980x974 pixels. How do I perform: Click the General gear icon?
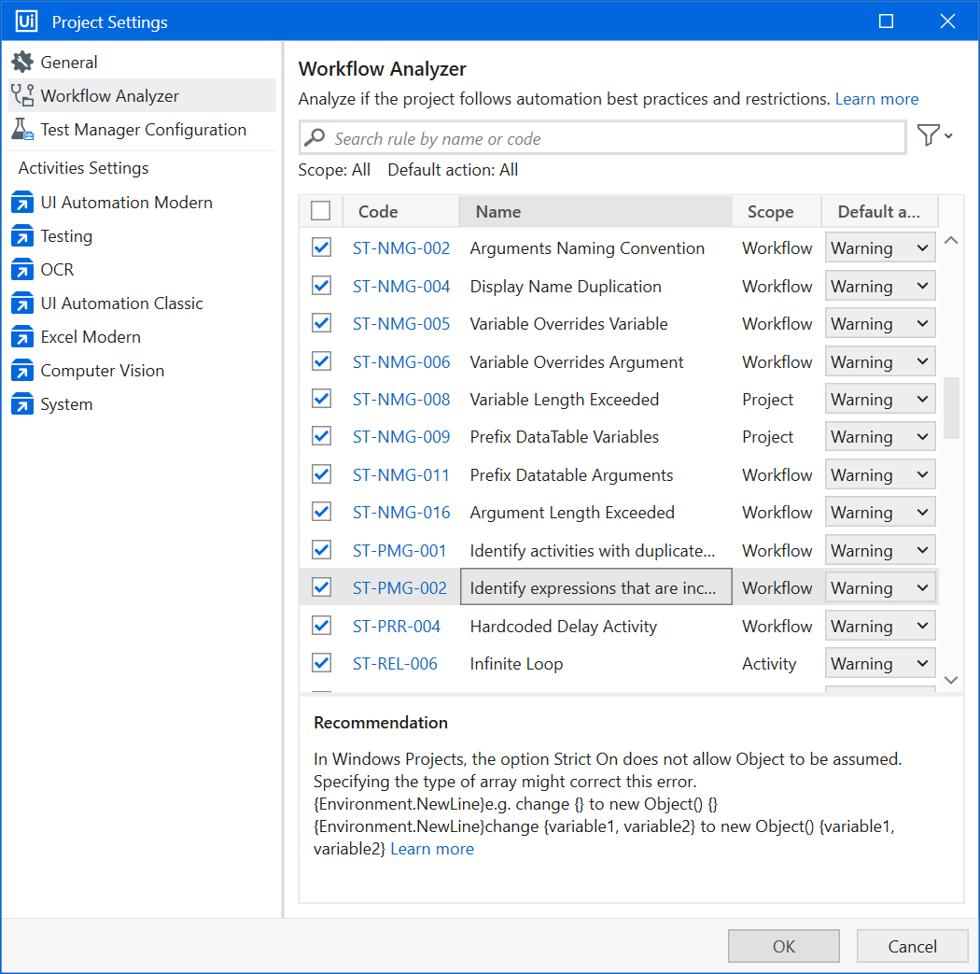[x=22, y=63]
